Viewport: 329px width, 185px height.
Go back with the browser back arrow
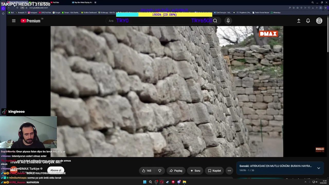pyautogui.click(x=9, y=8)
